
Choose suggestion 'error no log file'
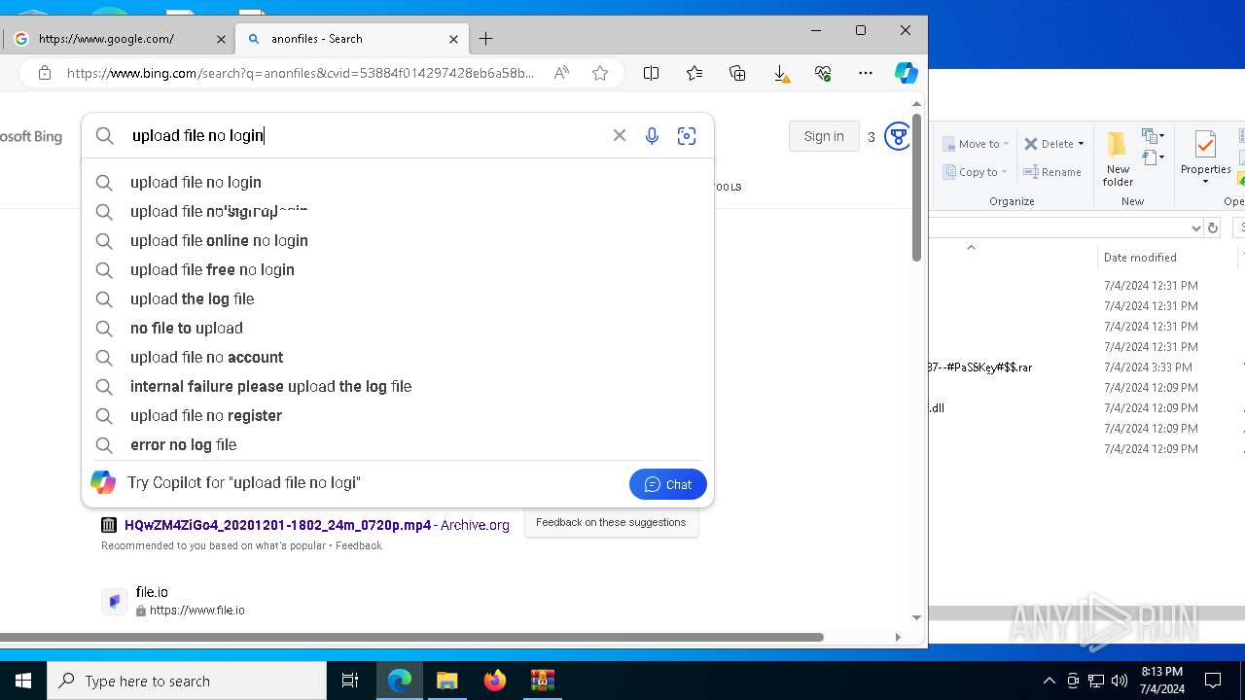tap(397, 444)
